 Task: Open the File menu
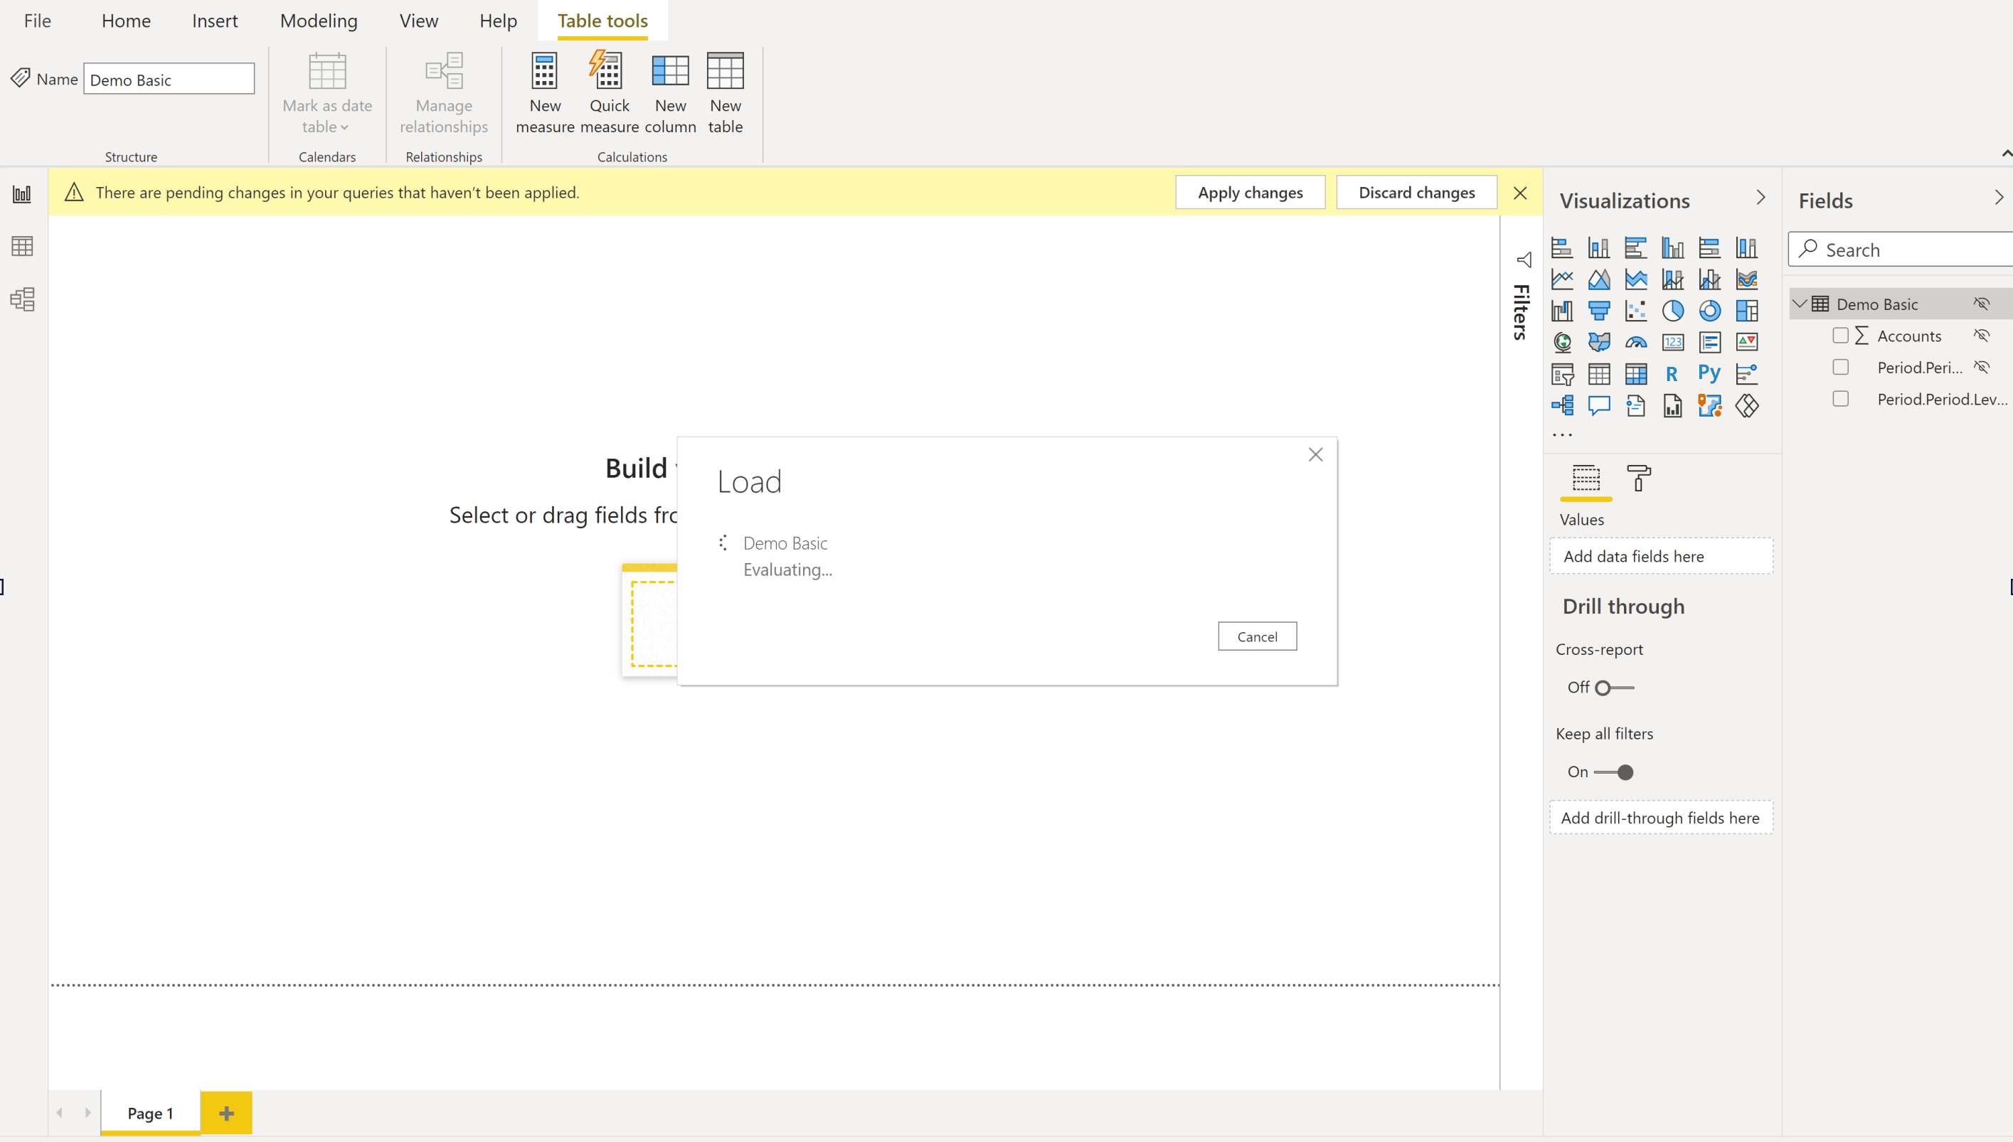37,21
